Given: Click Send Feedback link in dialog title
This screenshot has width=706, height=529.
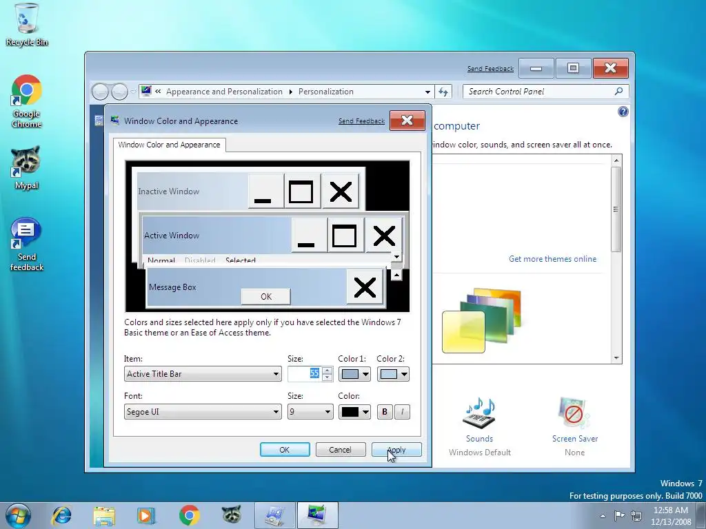Looking at the screenshot, I should [361, 121].
